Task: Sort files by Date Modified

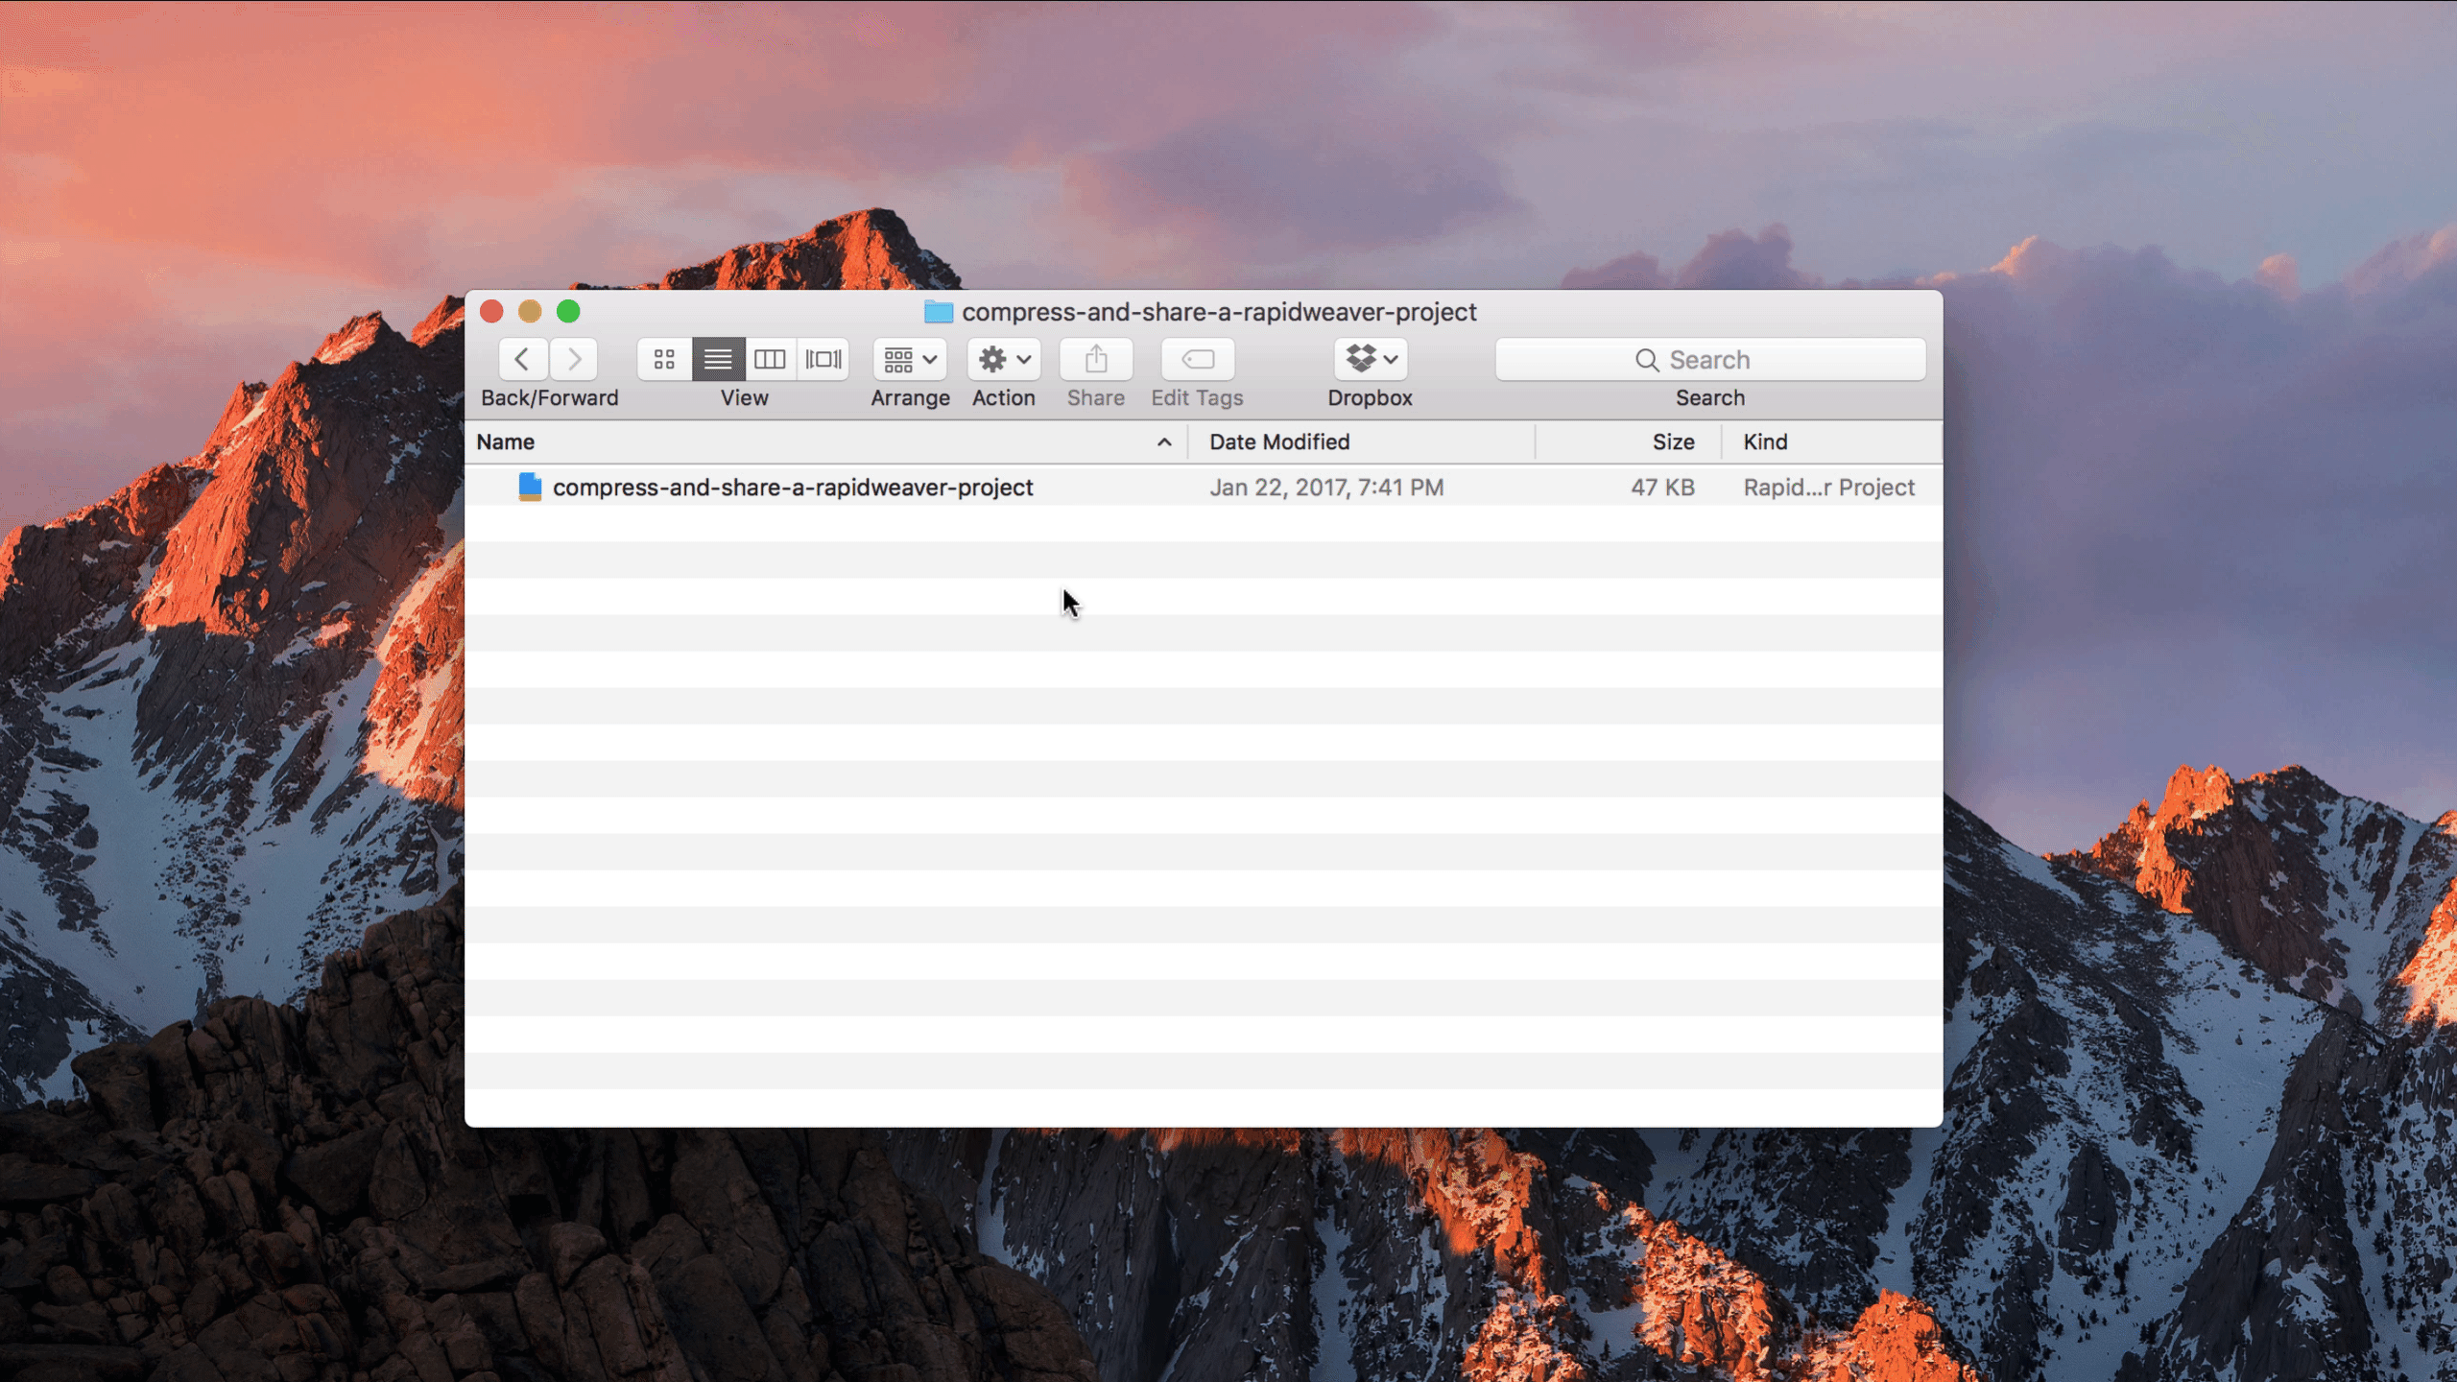Action: pos(1279,441)
